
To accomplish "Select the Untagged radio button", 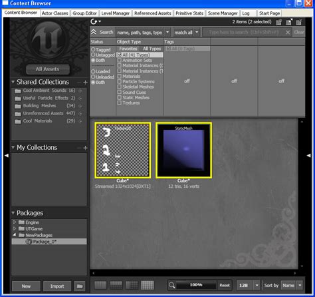I will click(93, 55).
